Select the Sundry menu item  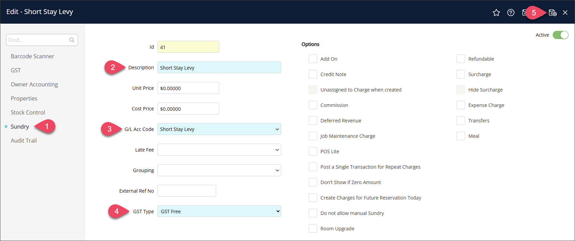pos(20,126)
